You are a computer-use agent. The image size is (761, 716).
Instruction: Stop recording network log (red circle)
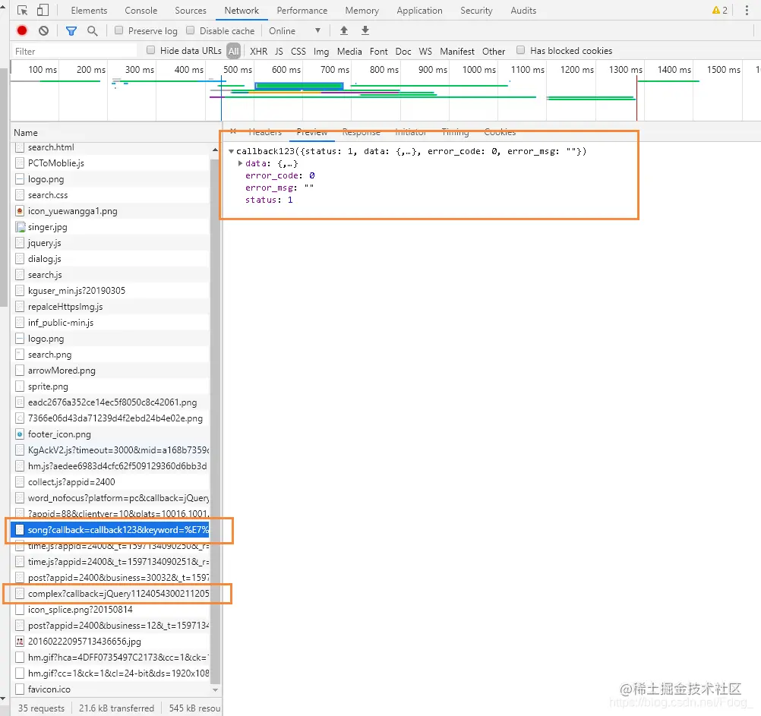[22, 30]
